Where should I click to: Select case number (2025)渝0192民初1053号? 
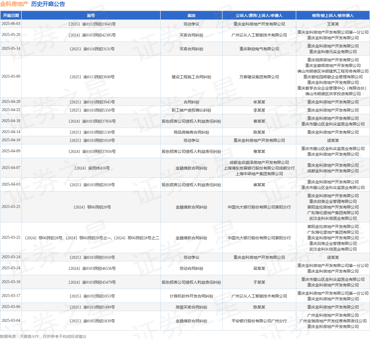[91, 296]
